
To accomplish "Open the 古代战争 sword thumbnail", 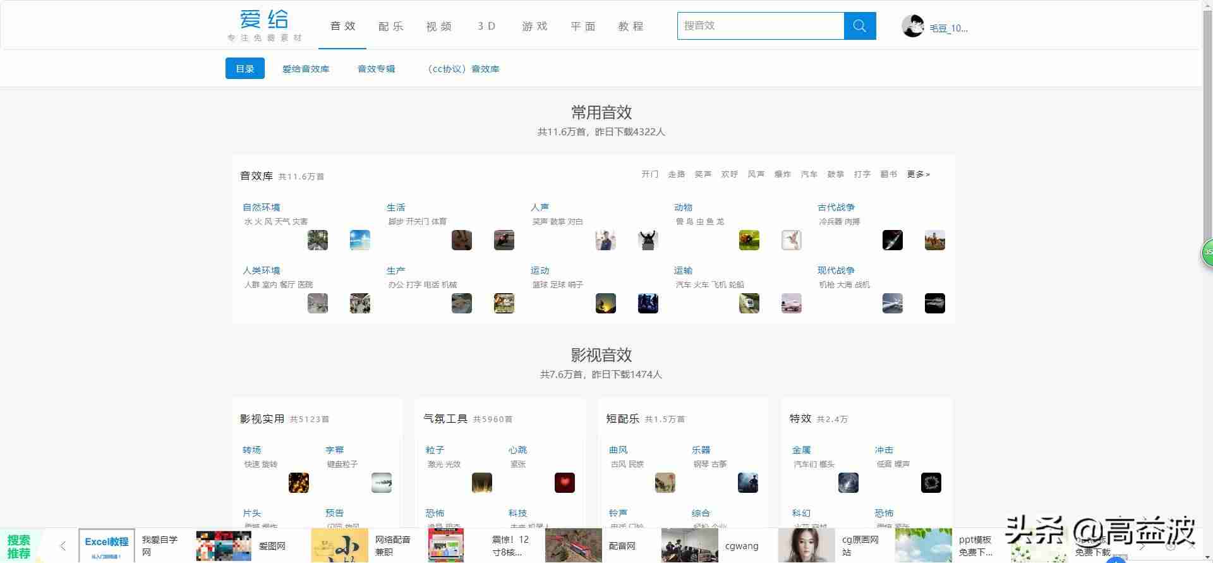I will [x=893, y=240].
